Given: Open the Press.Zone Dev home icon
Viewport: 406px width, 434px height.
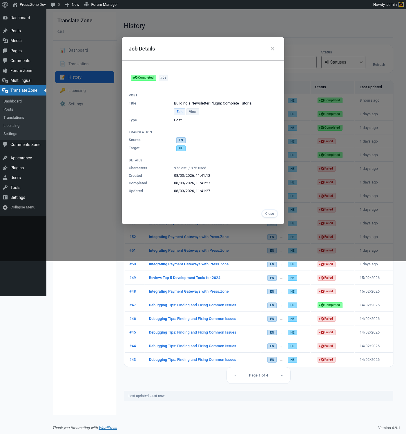Looking at the screenshot, I should [x=15, y=5].
